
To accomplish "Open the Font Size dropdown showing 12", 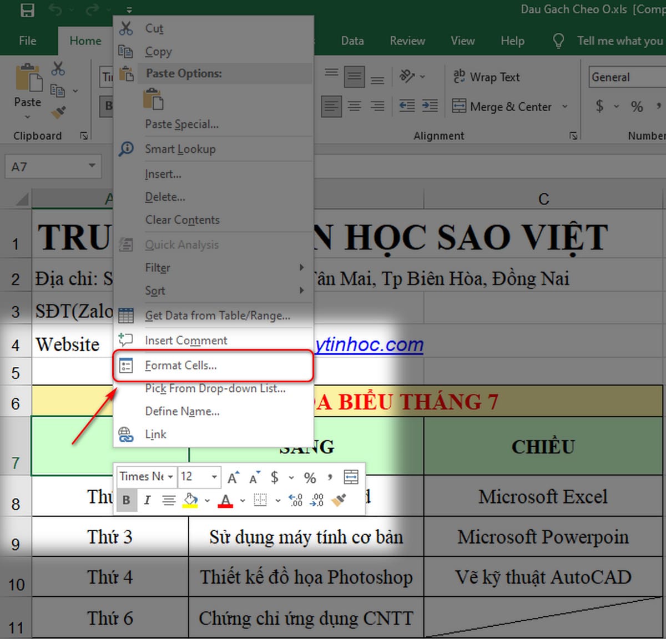I will (x=214, y=477).
